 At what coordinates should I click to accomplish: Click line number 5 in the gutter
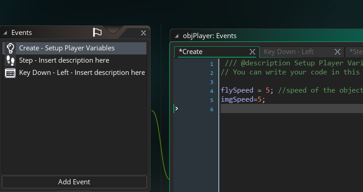(x=212, y=100)
